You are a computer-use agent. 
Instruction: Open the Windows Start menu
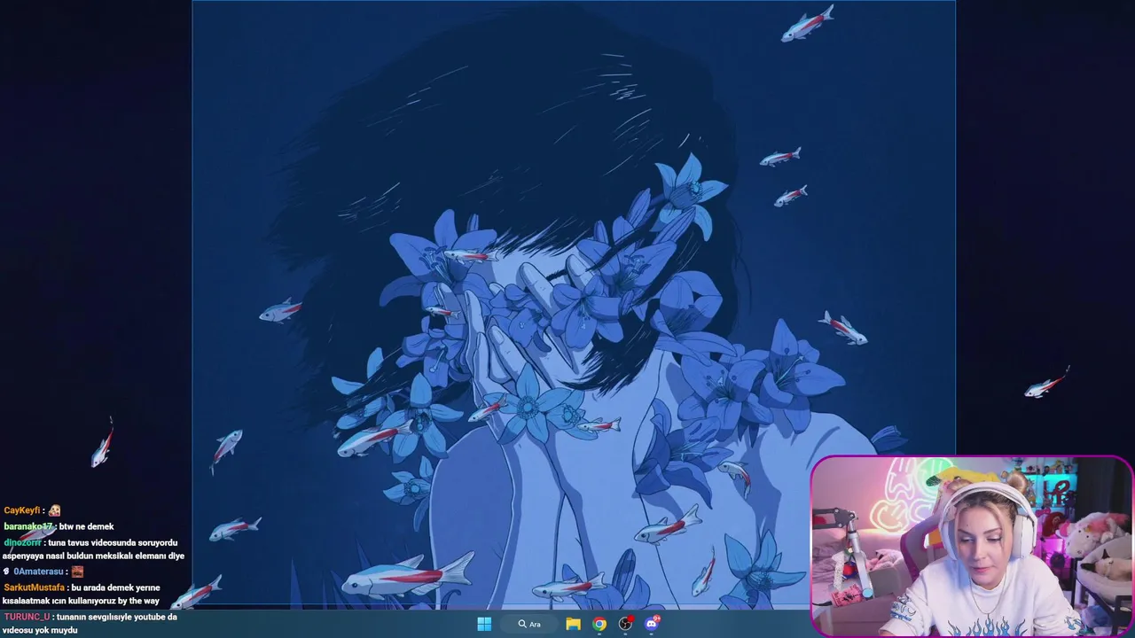pyautogui.click(x=484, y=624)
